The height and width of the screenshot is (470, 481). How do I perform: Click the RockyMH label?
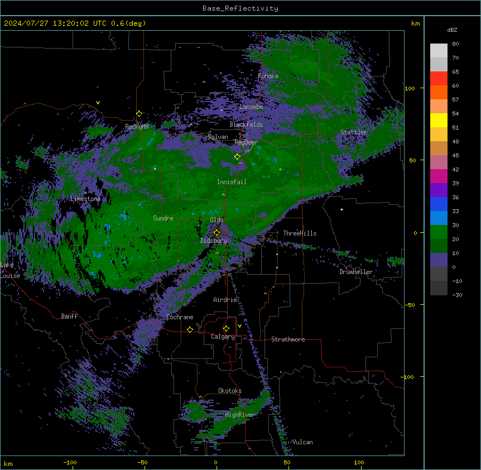[137, 127]
